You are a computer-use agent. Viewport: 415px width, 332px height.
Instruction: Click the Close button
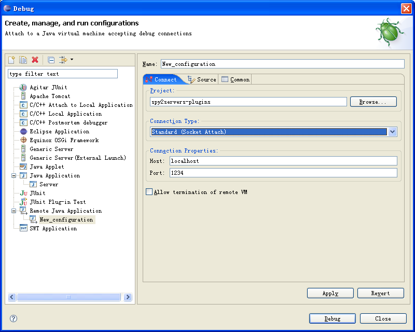pyautogui.click(x=383, y=319)
